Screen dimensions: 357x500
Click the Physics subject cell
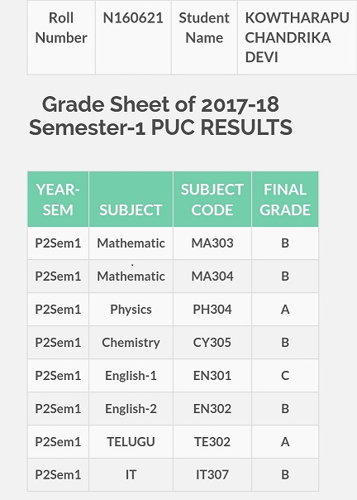pyautogui.click(x=131, y=310)
